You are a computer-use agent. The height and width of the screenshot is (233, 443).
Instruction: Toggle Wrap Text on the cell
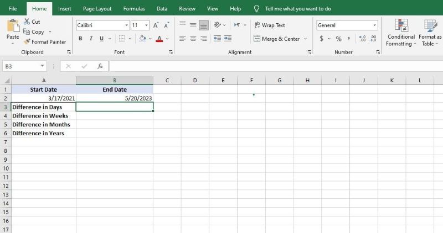pos(269,25)
